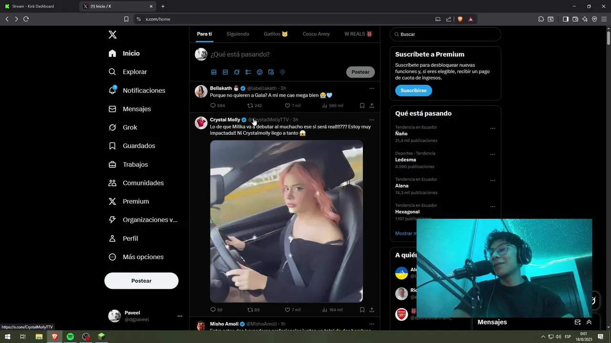Open Spotify from the Windows taskbar
The image size is (611, 343).
[x=70, y=337]
